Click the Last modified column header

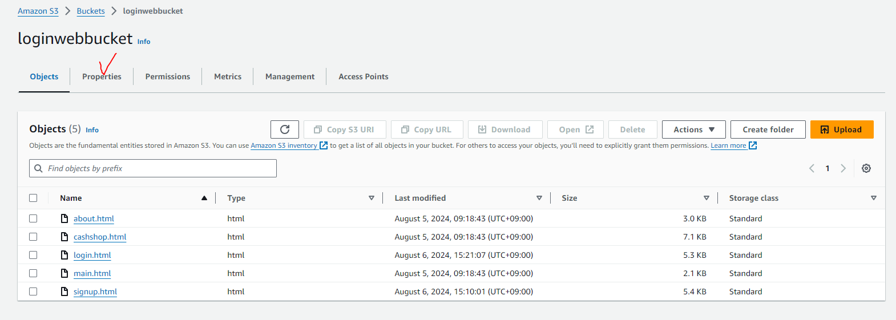pos(420,198)
